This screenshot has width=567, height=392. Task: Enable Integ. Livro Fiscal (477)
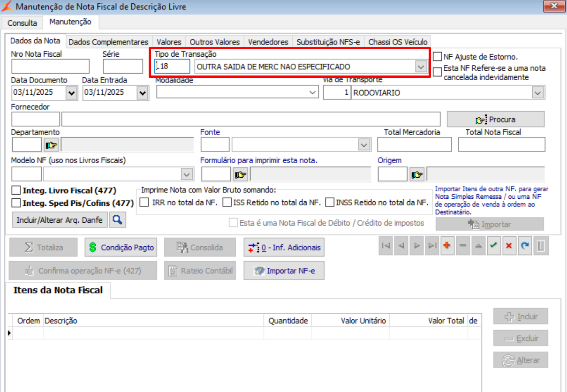click(x=16, y=190)
